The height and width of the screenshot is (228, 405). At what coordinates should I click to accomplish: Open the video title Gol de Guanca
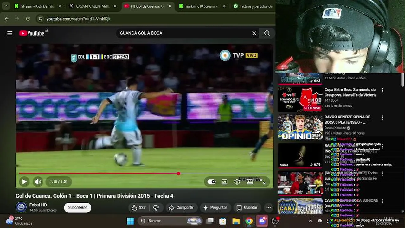point(94,196)
